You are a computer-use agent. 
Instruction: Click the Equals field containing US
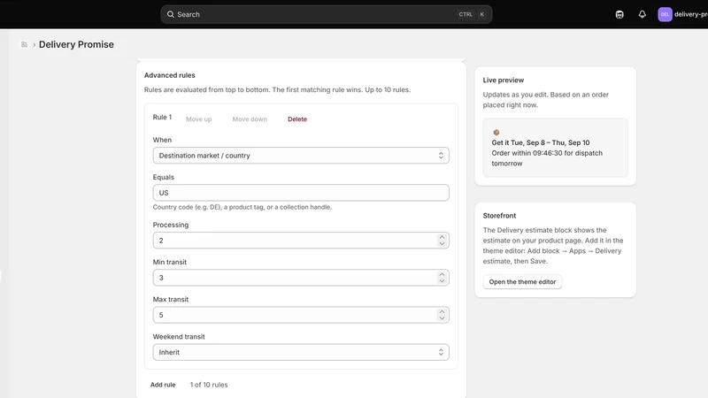301,193
